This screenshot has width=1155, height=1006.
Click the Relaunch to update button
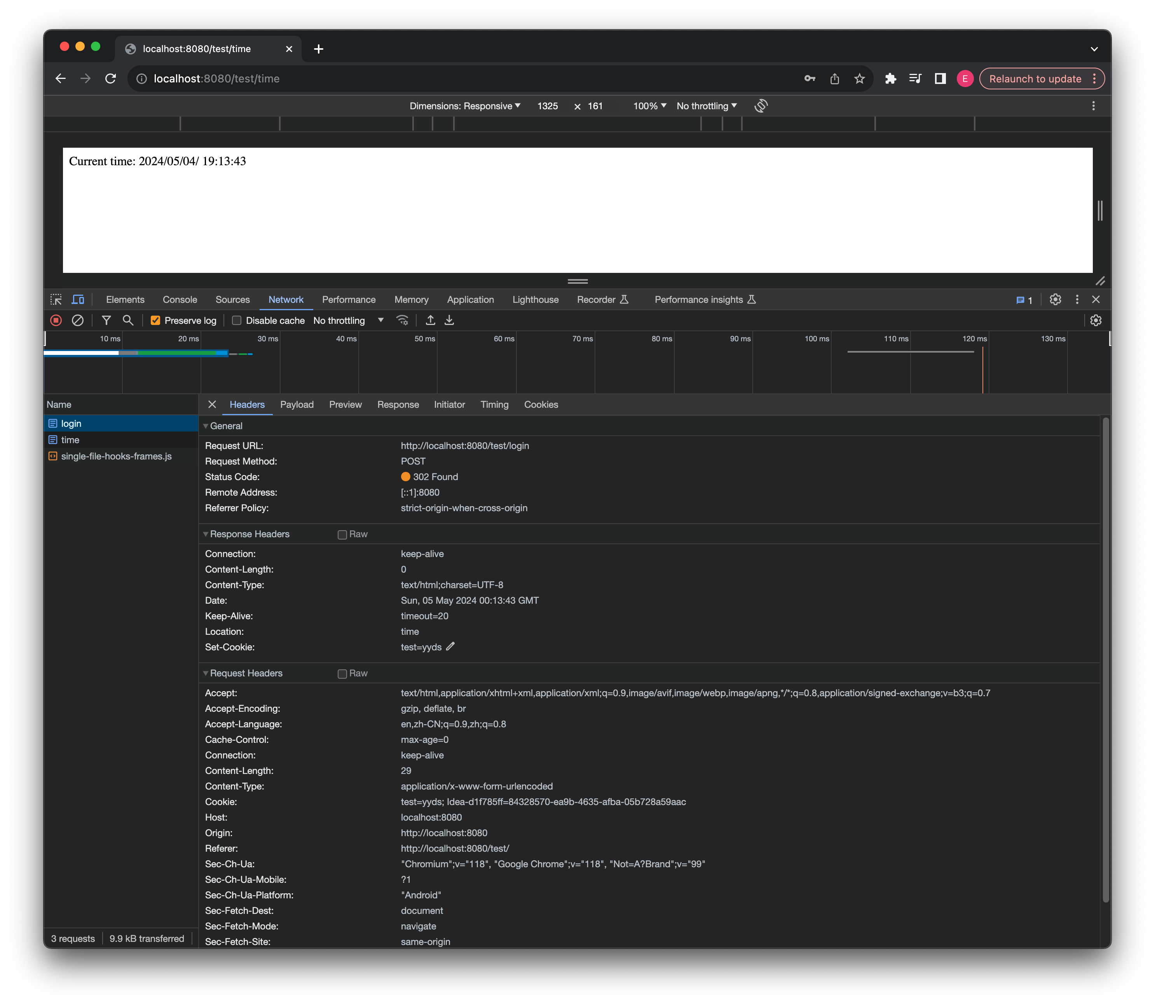(x=1035, y=78)
